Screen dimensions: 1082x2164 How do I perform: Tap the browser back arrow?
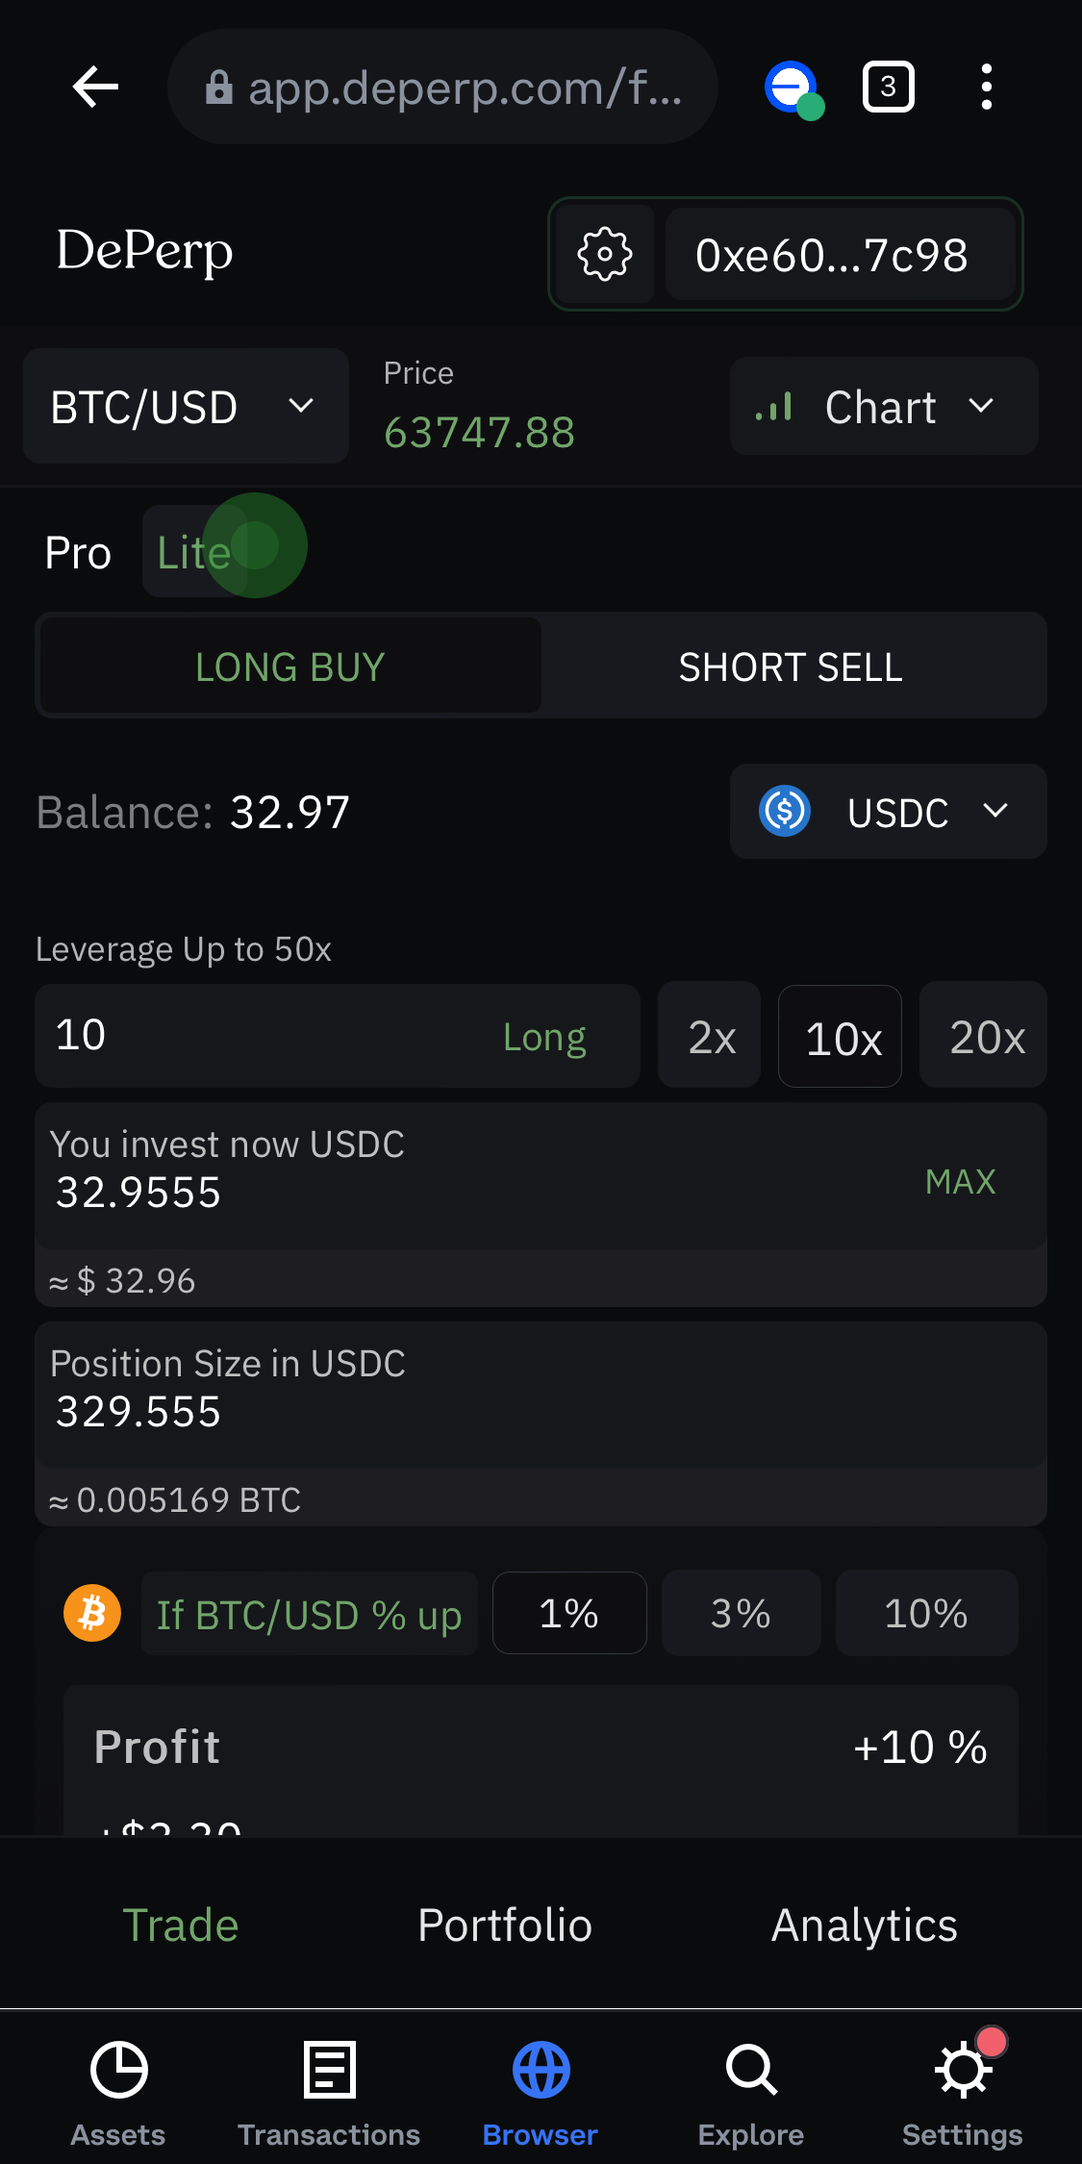[95, 88]
